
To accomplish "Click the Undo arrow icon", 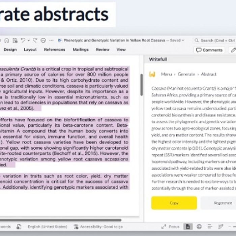I will coord(23,40).
